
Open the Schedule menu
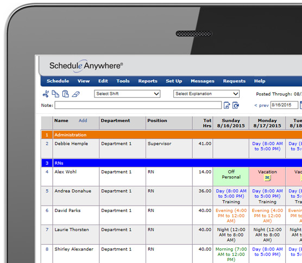coord(58,81)
